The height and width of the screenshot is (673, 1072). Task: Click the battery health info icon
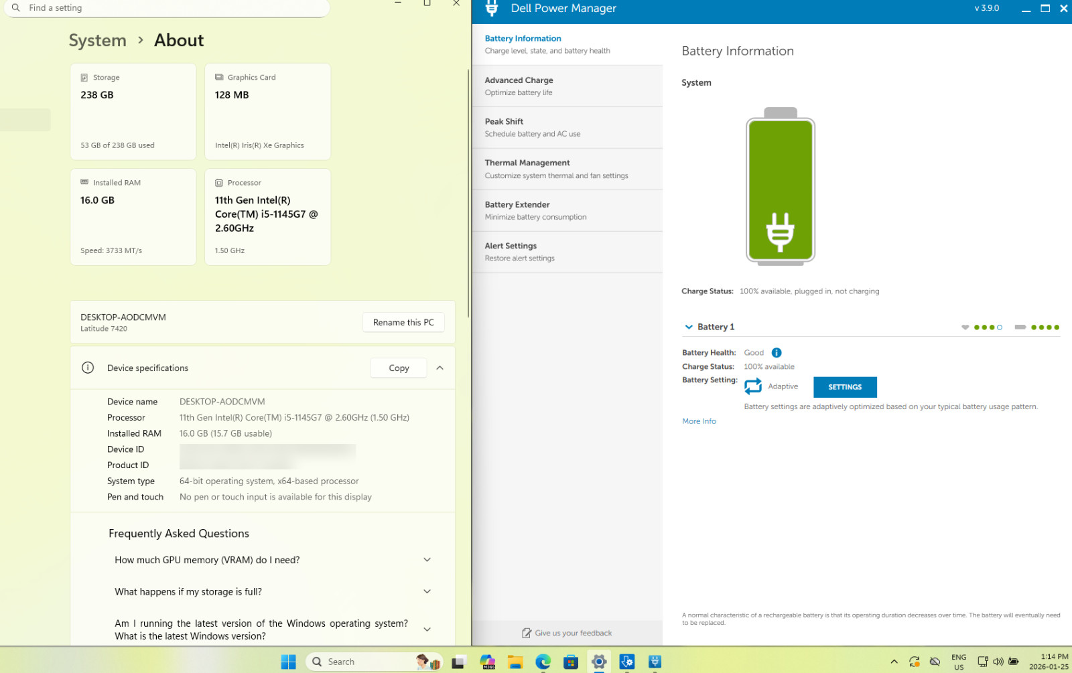tap(777, 353)
